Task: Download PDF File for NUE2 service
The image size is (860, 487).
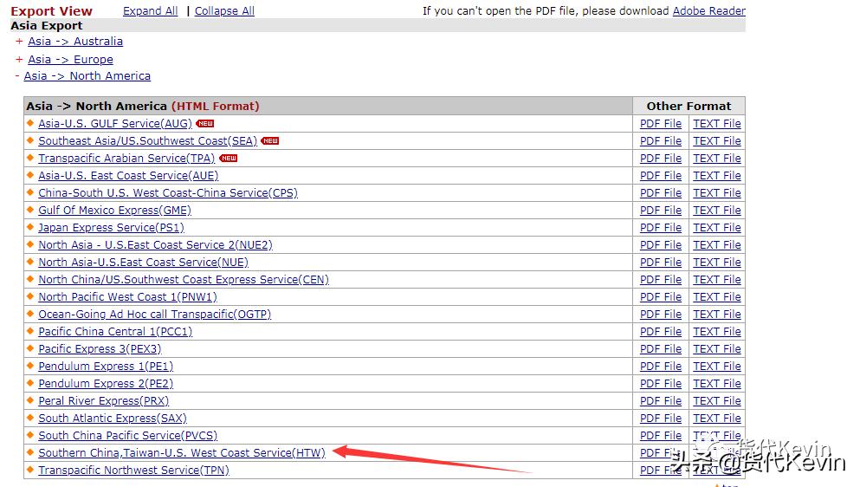Action: pos(660,245)
